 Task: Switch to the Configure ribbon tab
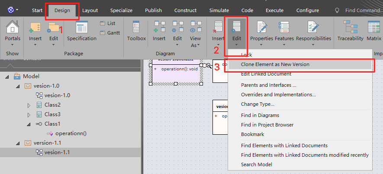pos(308,10)
